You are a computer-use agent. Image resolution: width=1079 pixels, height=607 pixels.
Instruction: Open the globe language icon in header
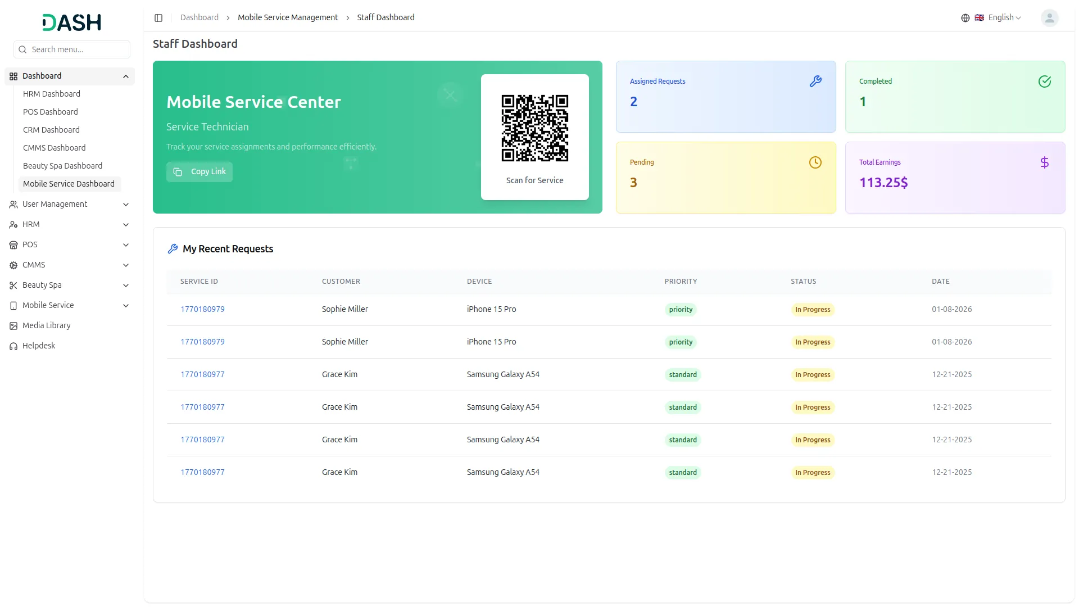[965, 17]
